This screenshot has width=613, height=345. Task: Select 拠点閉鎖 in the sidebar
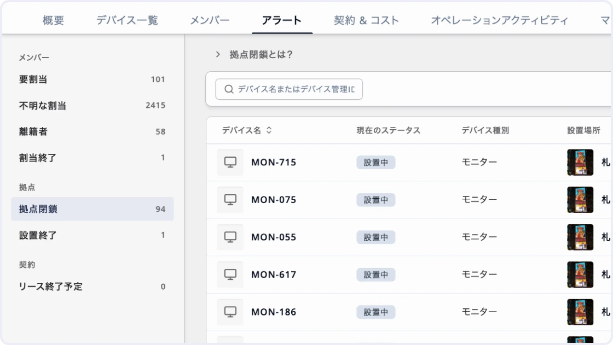[92, 209]
